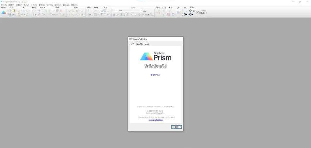Open the 更改(C) menu
311x148 pixels.
point(42,5)
